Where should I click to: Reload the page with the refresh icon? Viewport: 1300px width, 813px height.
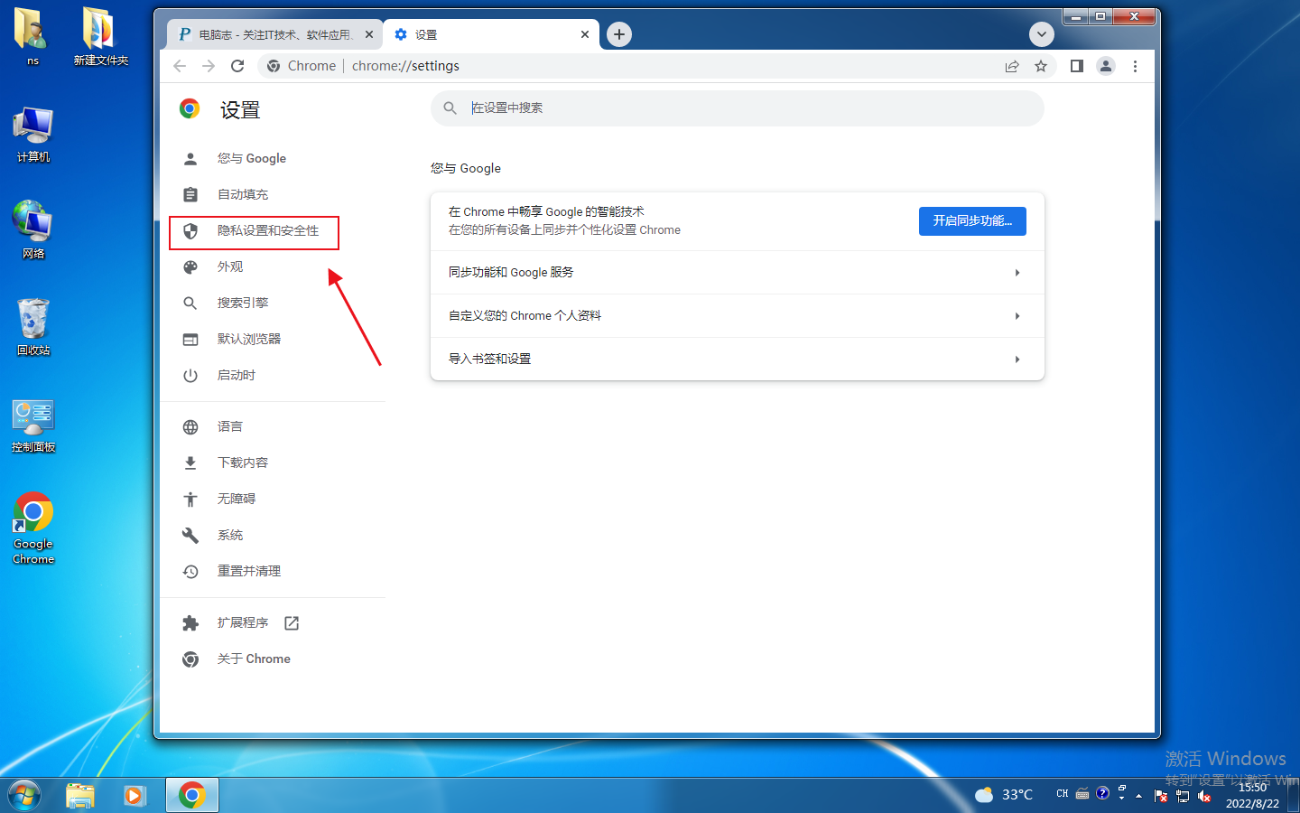237,66
